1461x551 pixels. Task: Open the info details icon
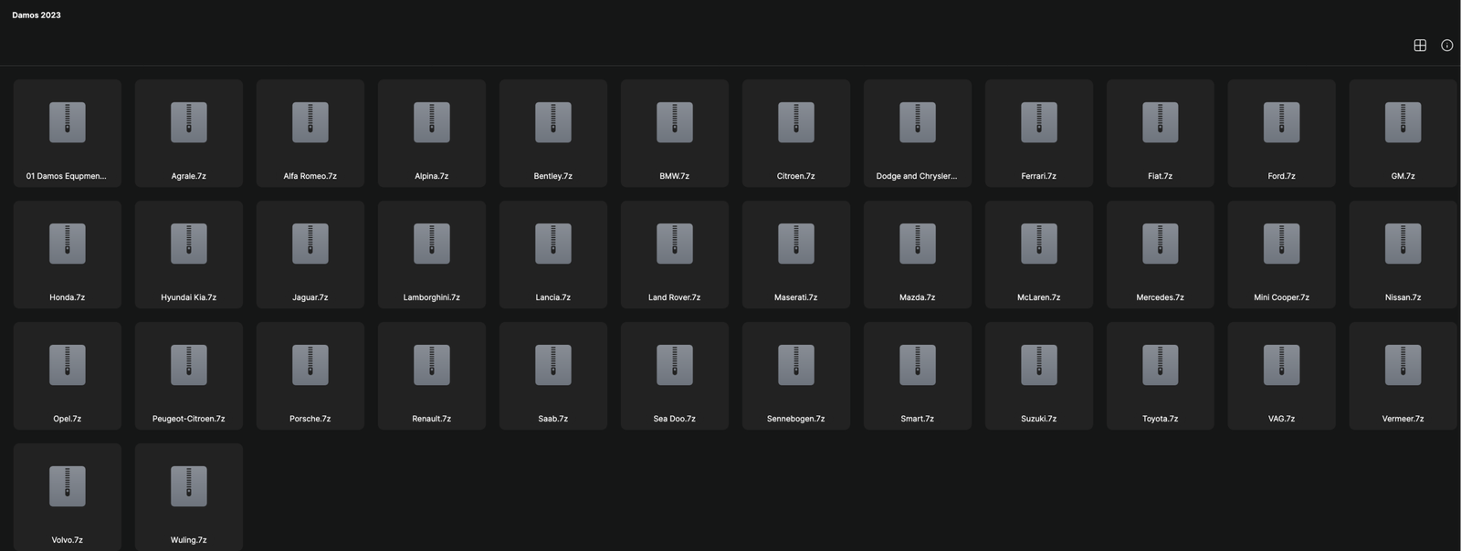(x=1446, y=46)
